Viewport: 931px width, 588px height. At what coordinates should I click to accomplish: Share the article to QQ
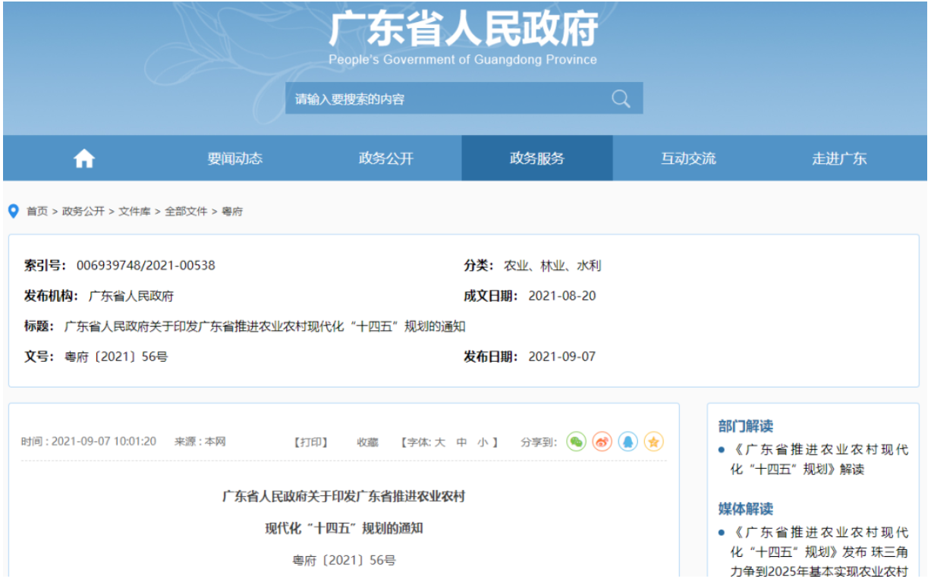[627, 442]
